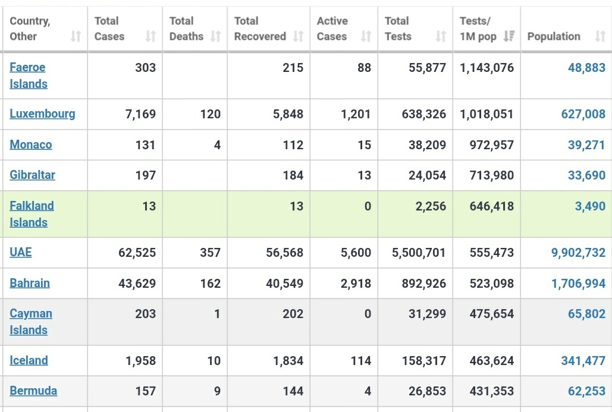Select Luxembourg active cases 1,201
Image resolution: width=612 pixels, height=412 pixels.
[x=356, y=114]
